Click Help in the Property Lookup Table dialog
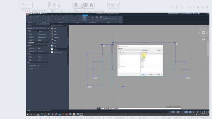This screenshot has height=119, width=212. pos(159,75)
